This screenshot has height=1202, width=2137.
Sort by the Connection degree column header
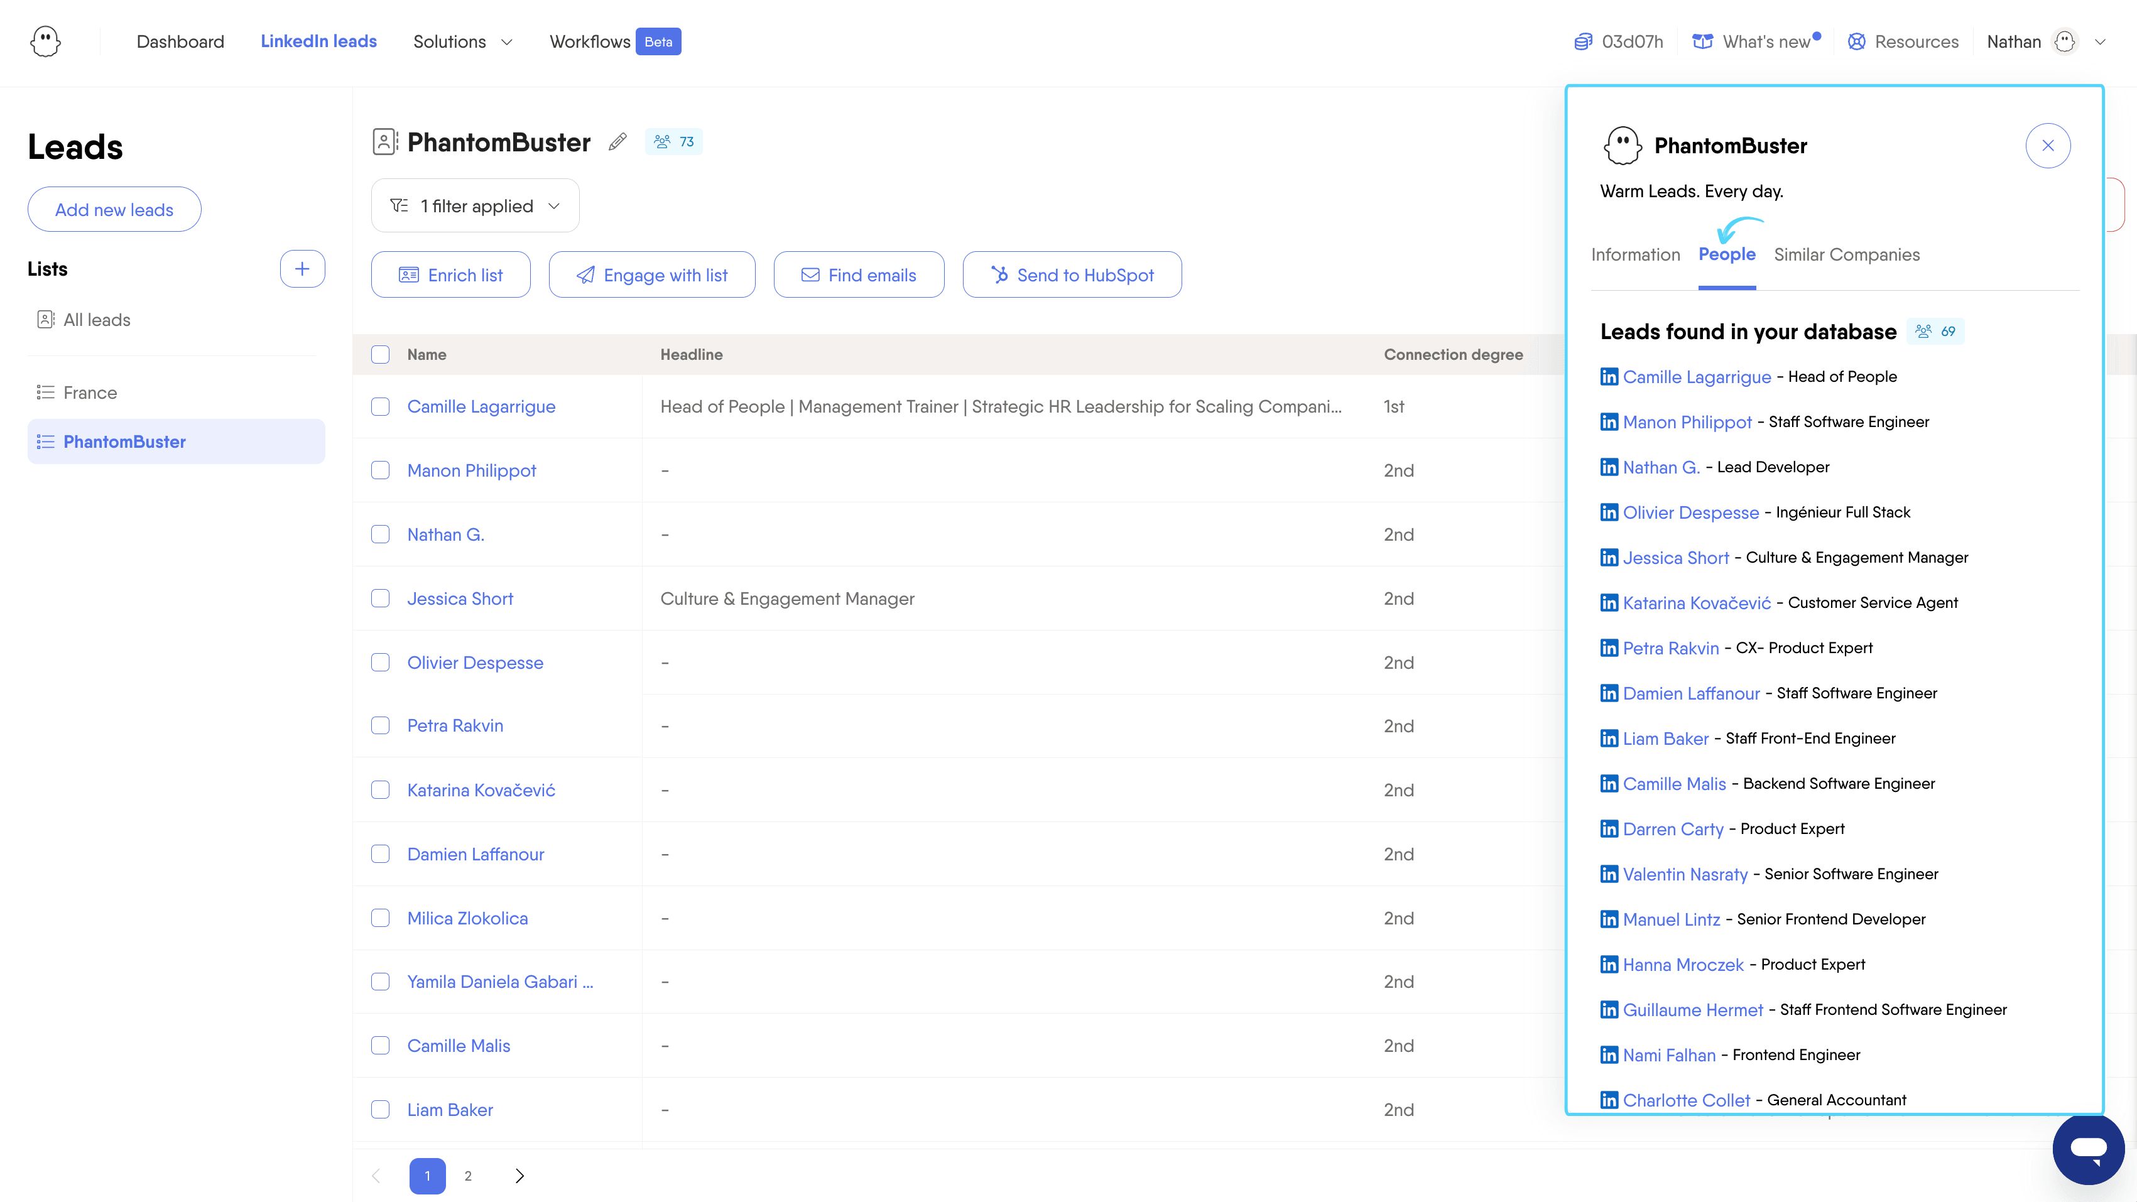pos(1452,354)
